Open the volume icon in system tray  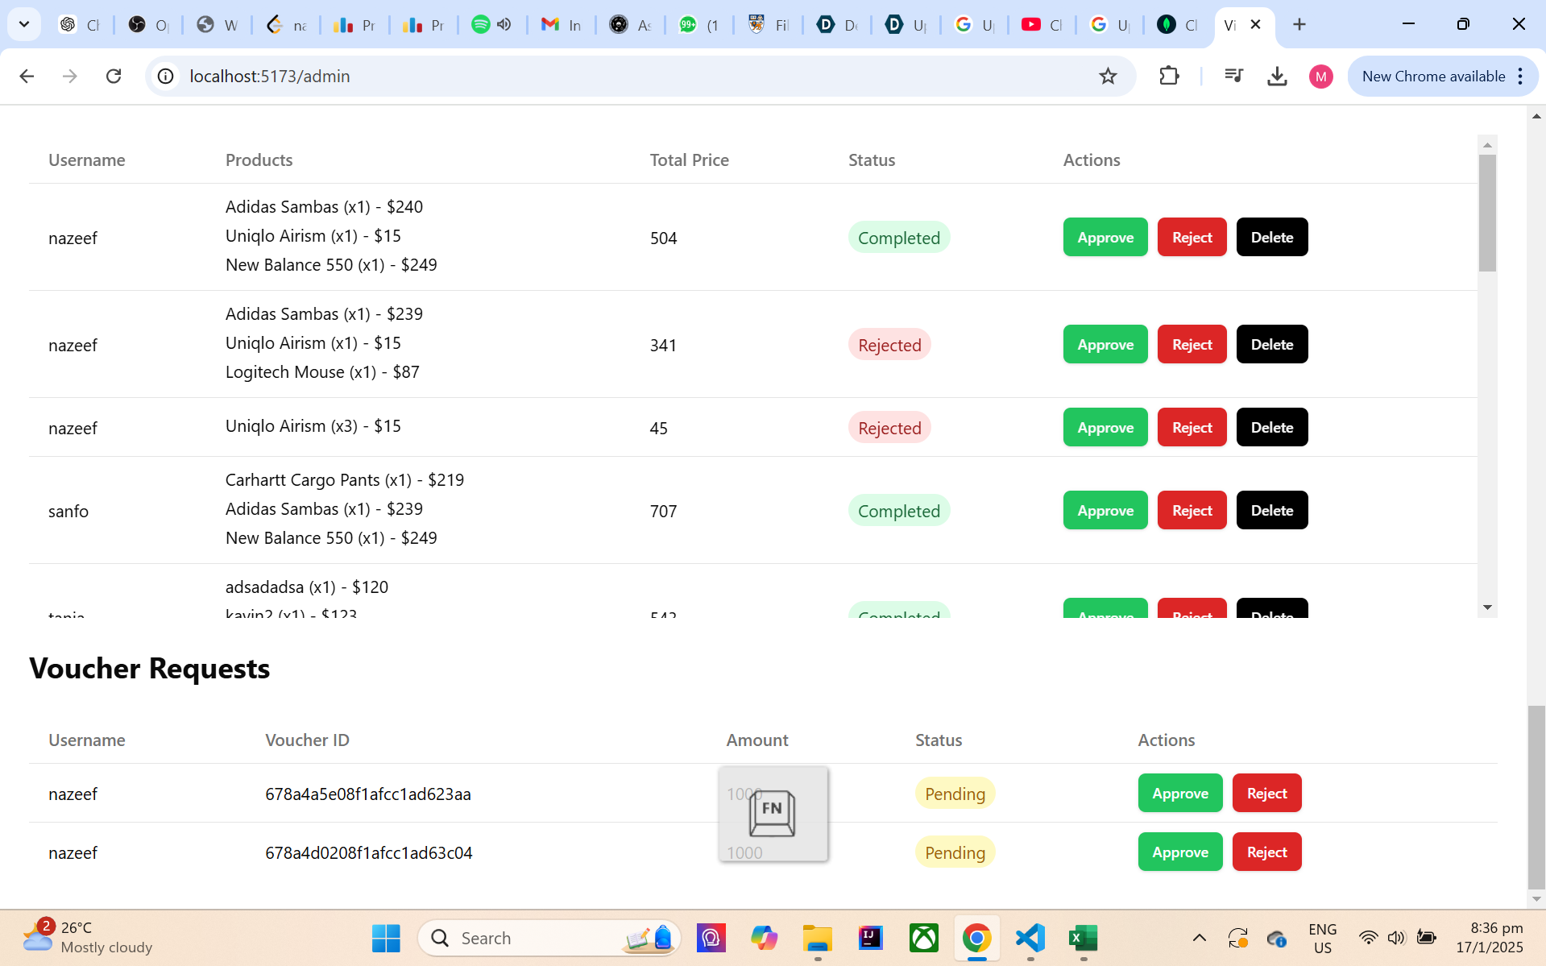point(1396,938)
